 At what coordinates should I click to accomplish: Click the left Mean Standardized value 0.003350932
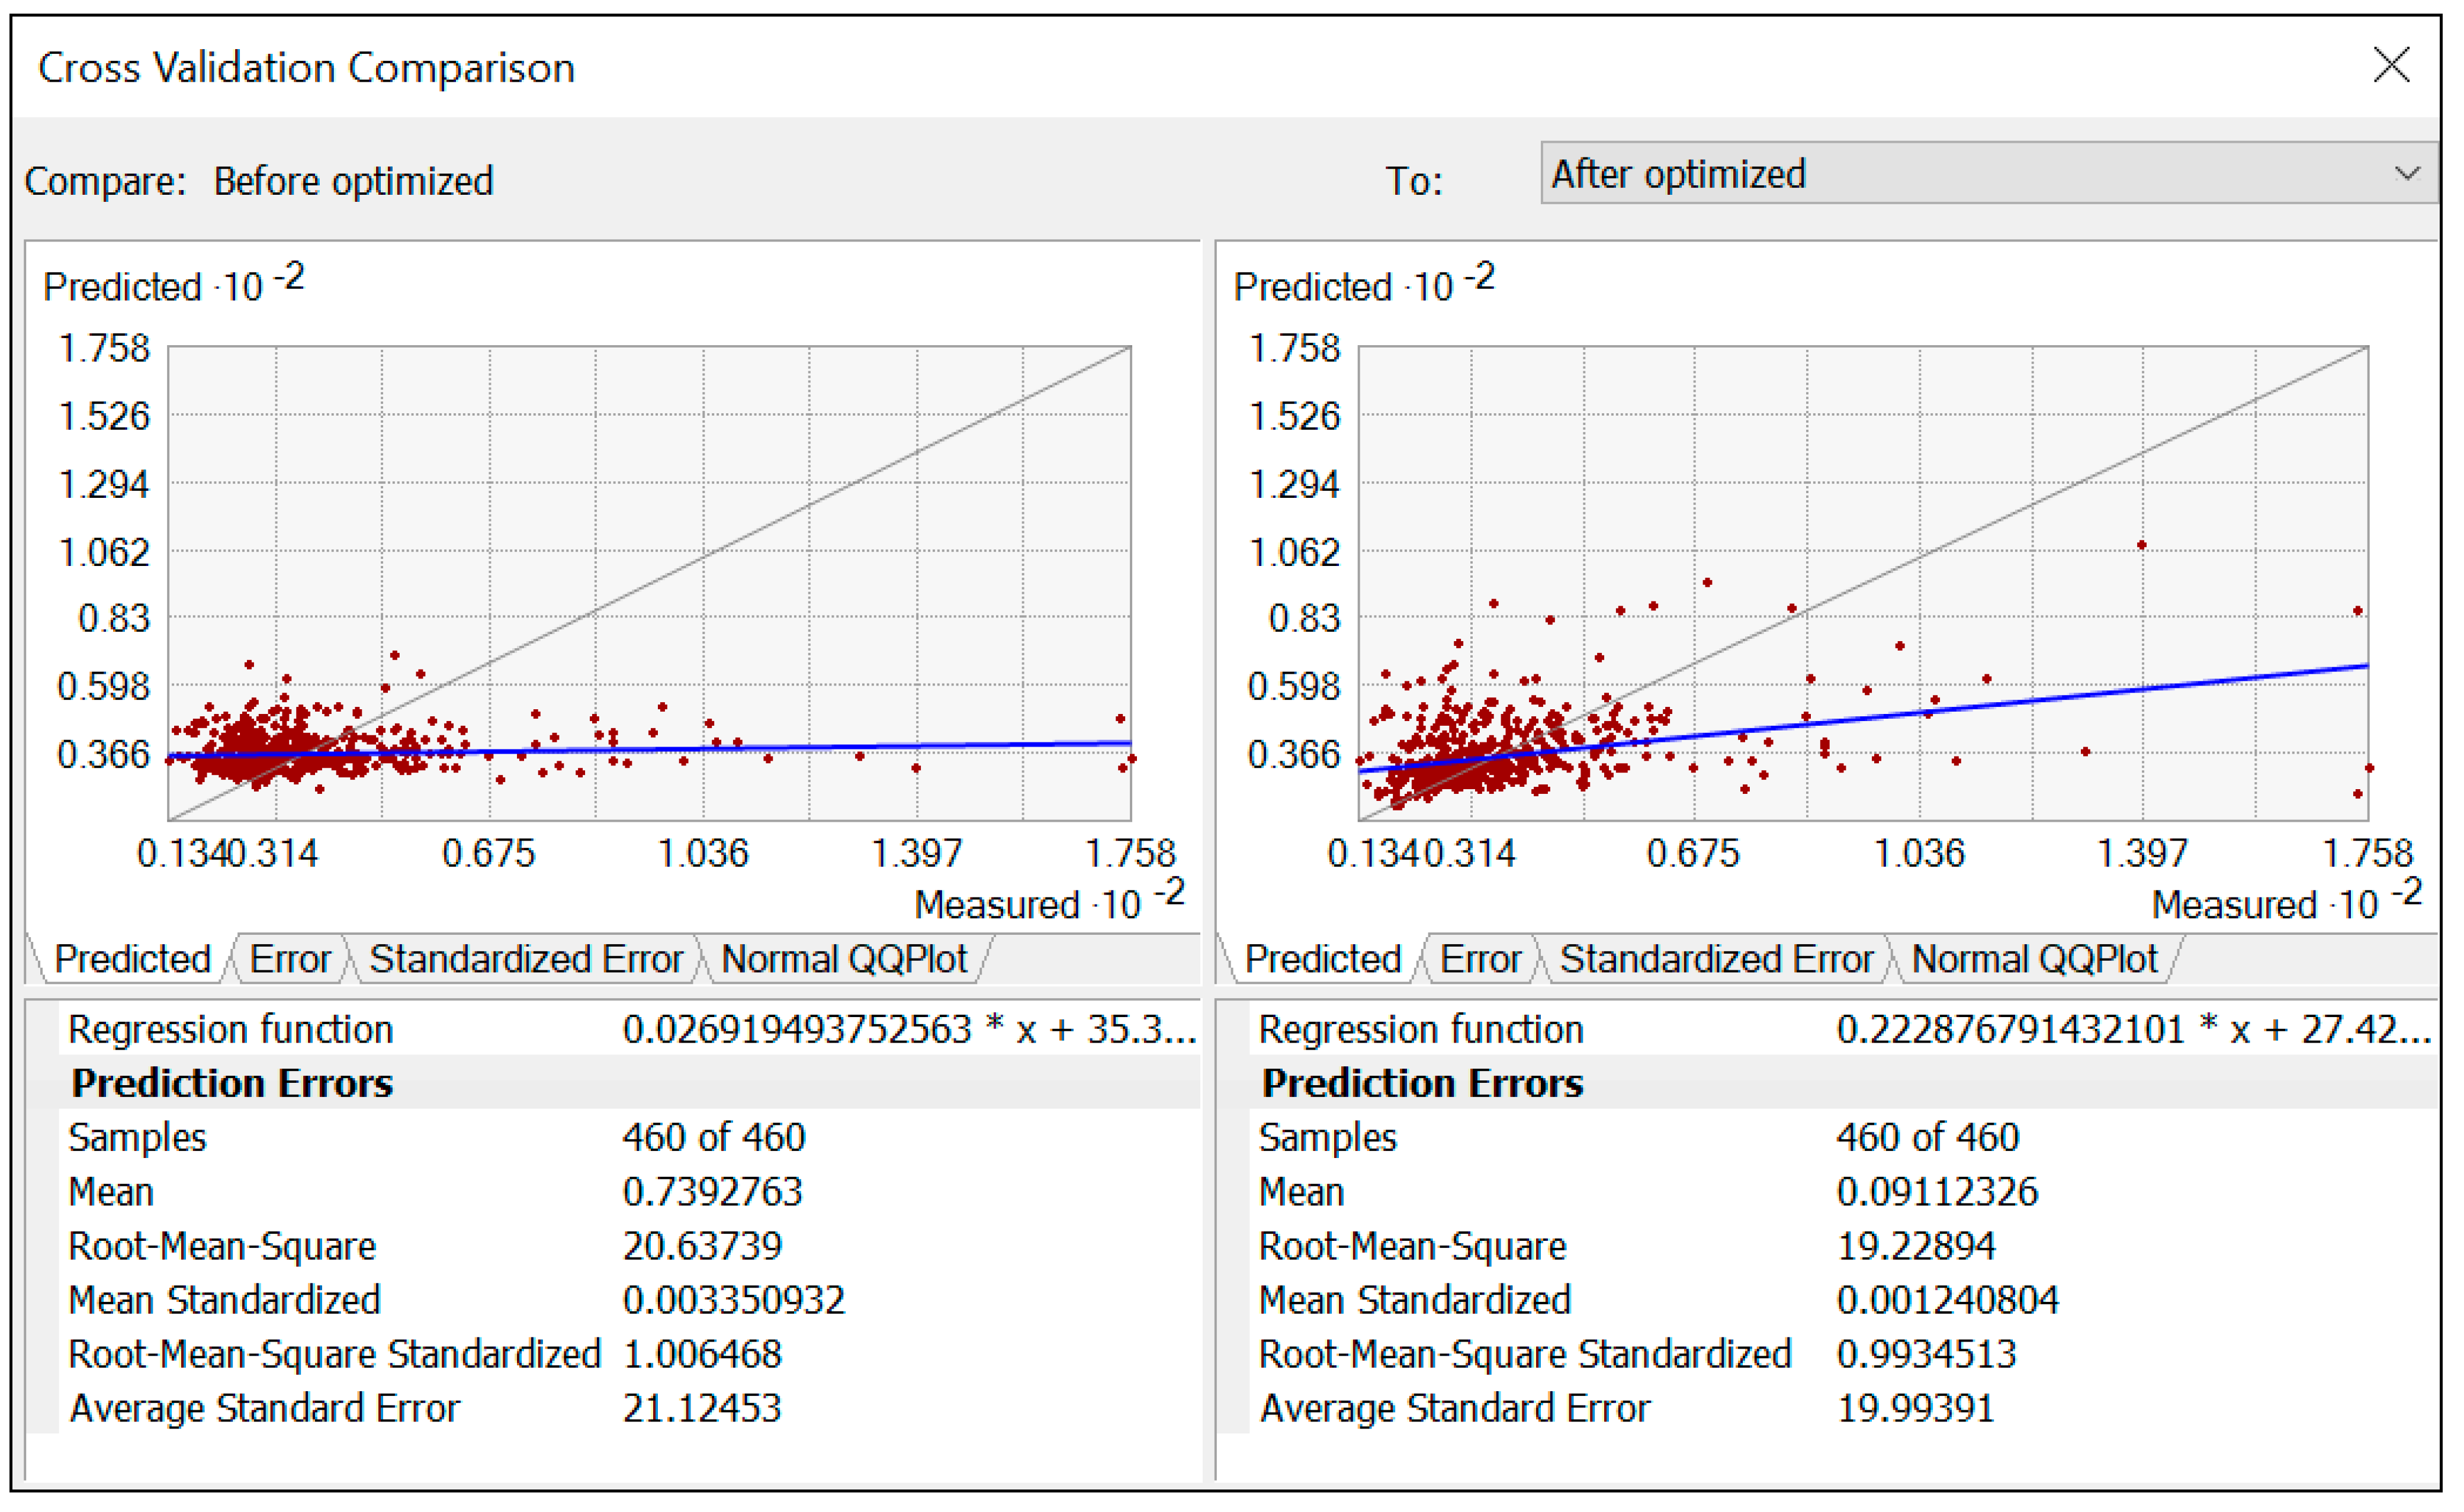(733, 1300)
